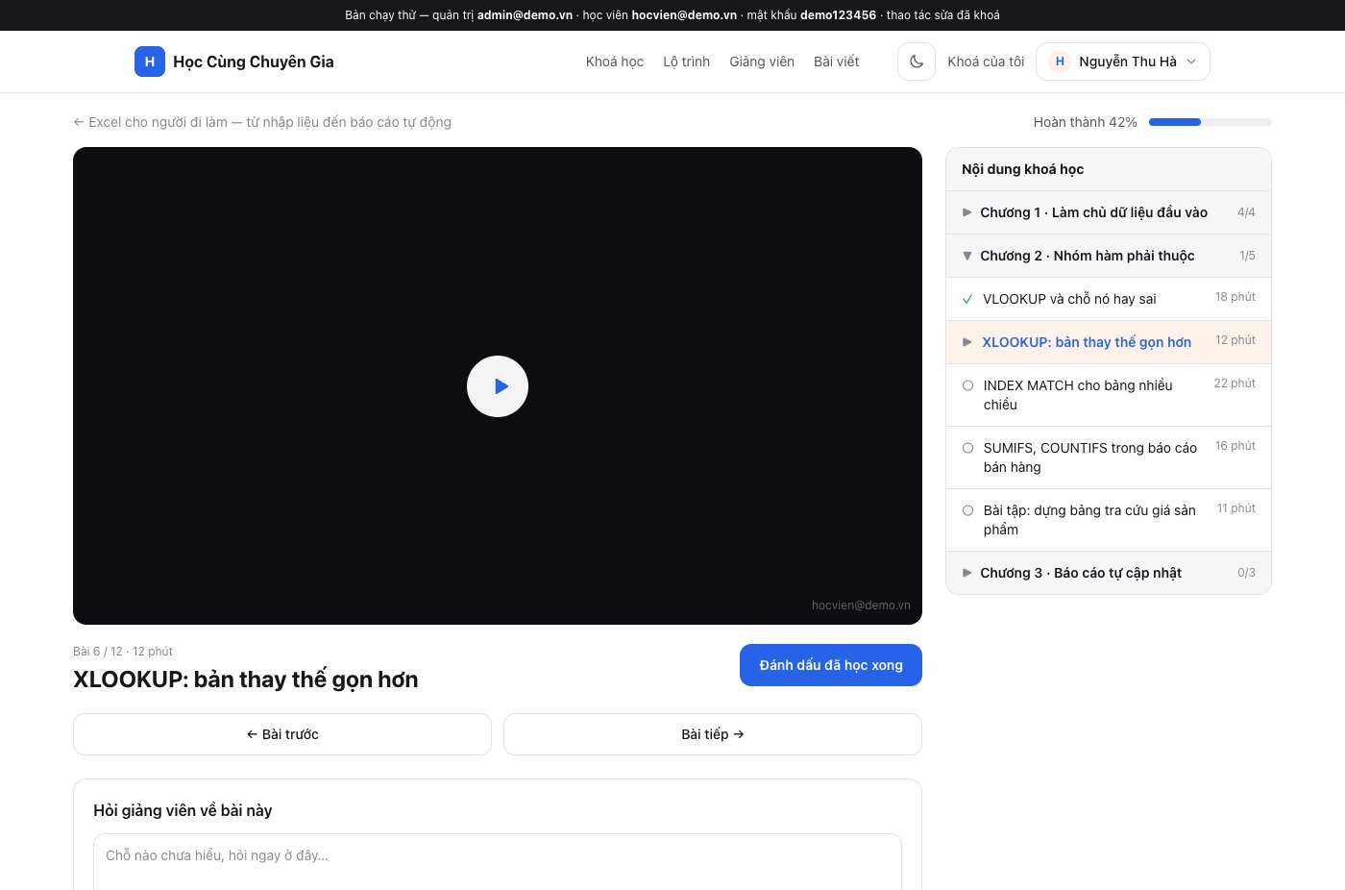Click the Bài 6 / 12 · 12 phút label

(x=123, y=652)
